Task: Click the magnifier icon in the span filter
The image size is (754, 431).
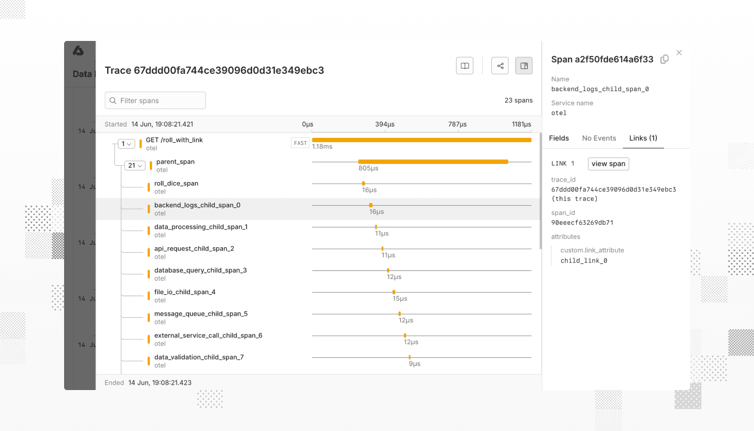Action: click(113, 100)
